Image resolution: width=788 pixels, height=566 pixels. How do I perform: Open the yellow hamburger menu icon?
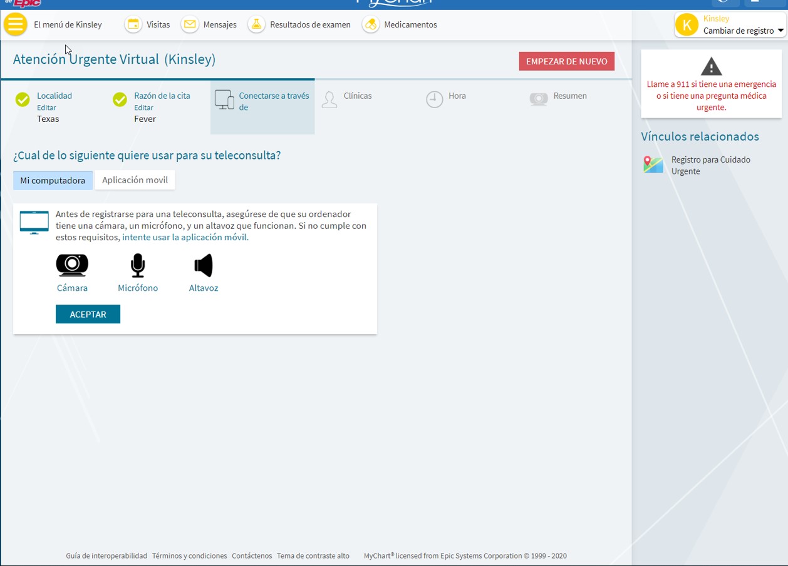click(x=16, y=25)
